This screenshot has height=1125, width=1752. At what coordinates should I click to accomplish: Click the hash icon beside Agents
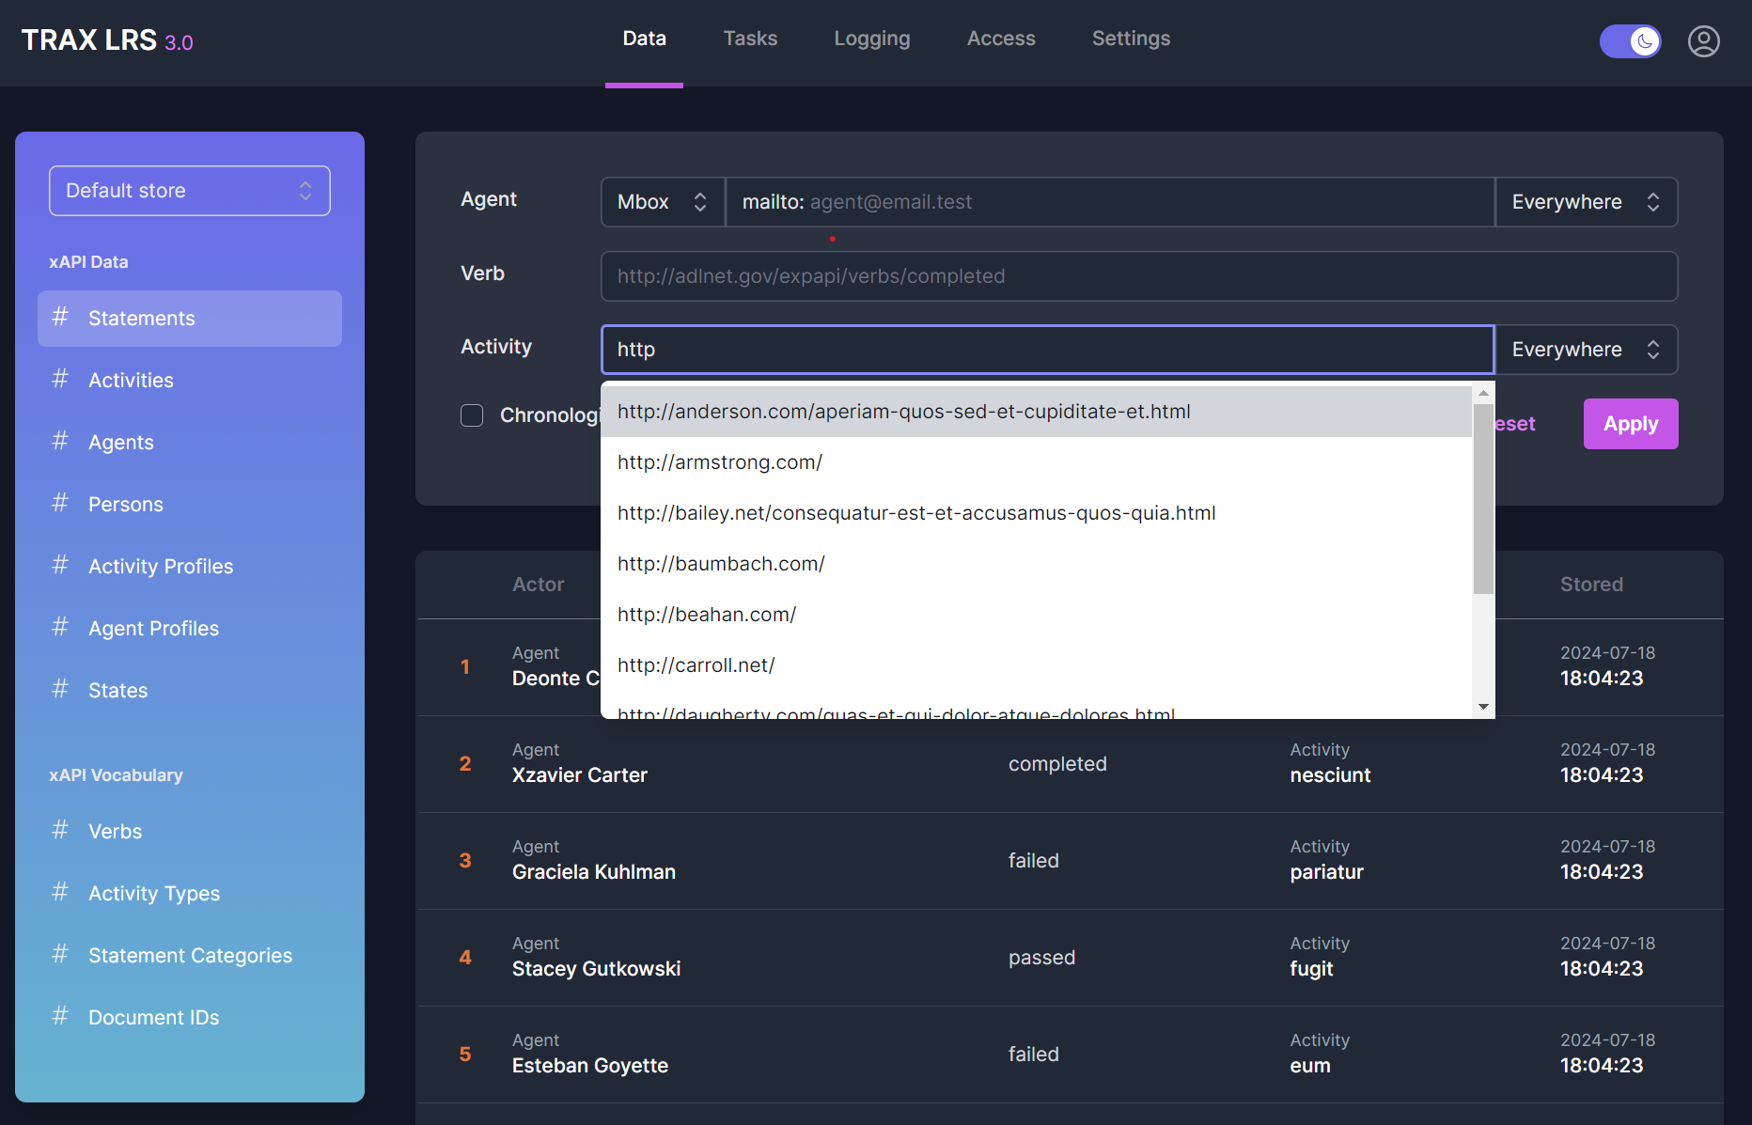point(60,442)
